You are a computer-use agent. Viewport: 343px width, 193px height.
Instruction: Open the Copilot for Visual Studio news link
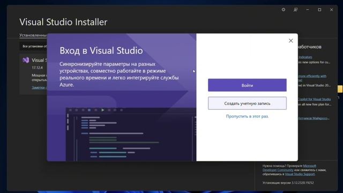coord(315,99)
